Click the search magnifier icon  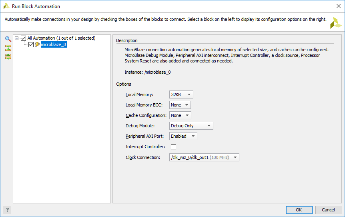(8, 39)
